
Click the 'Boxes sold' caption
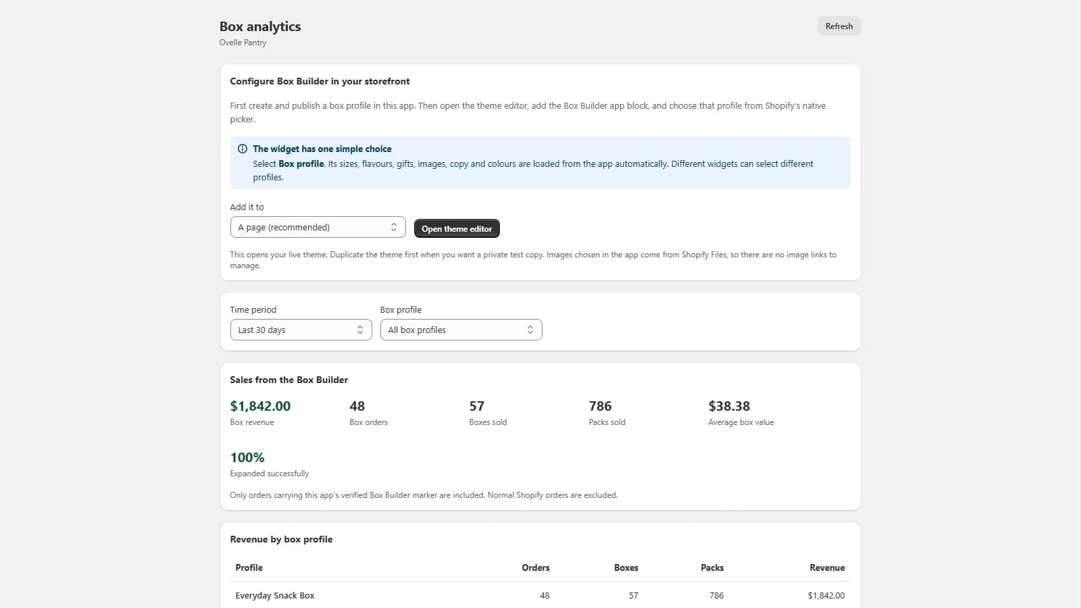(488, 422)
